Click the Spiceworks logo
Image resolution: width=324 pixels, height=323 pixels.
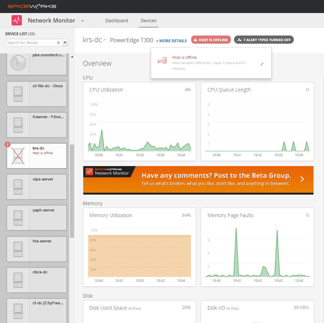[31, 6]
